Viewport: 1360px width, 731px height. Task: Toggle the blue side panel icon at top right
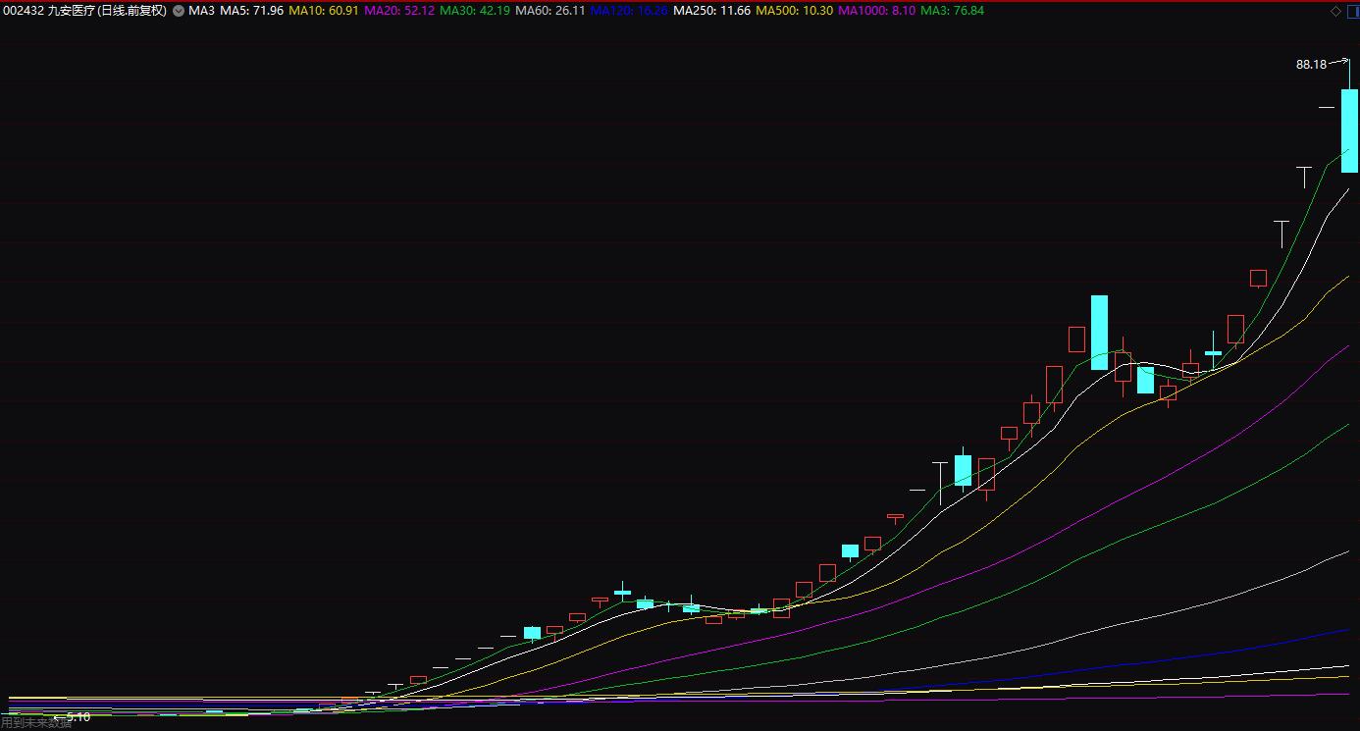point(1351,11)
